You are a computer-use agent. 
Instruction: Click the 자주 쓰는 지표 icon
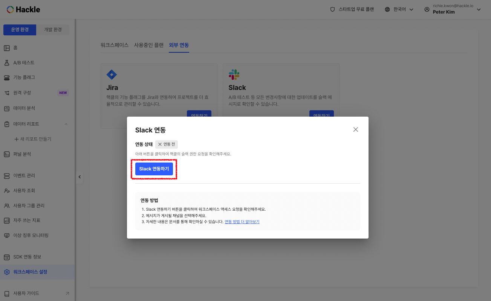7,220
